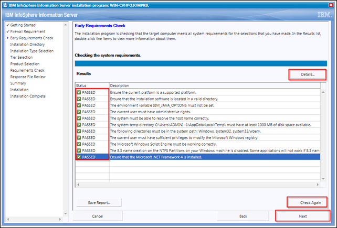Click sidebar horizontal scroll left arrow

click(x=8, y=219)
